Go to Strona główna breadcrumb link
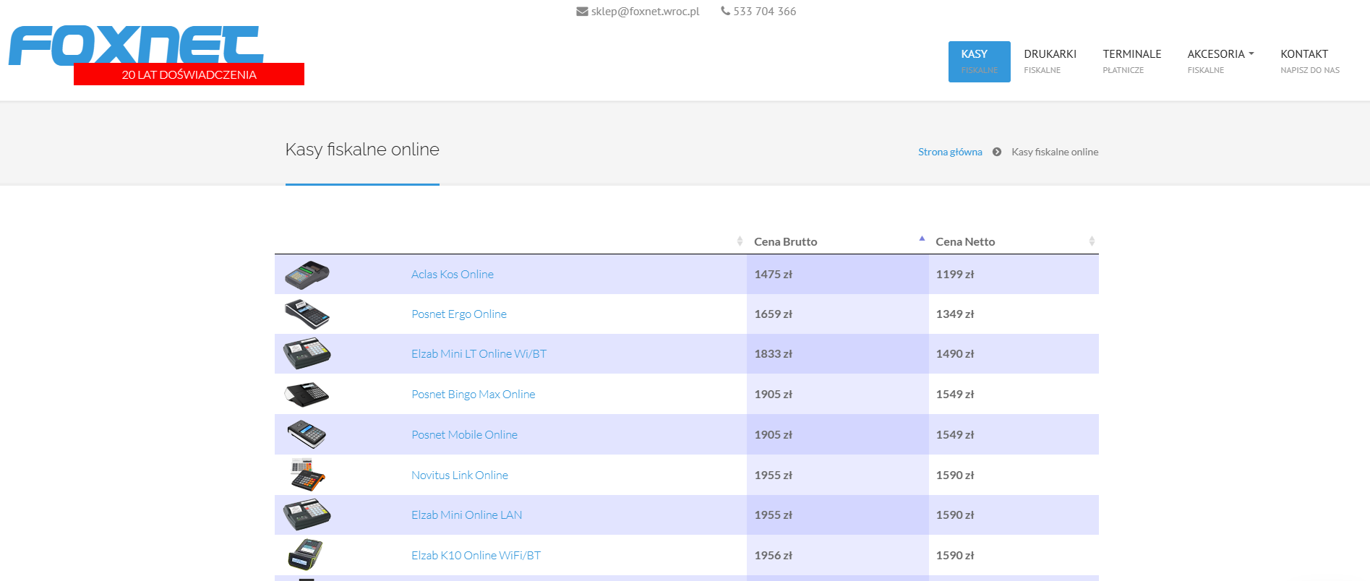Screen dimensions: 1370x581 [x=950, y=152]
